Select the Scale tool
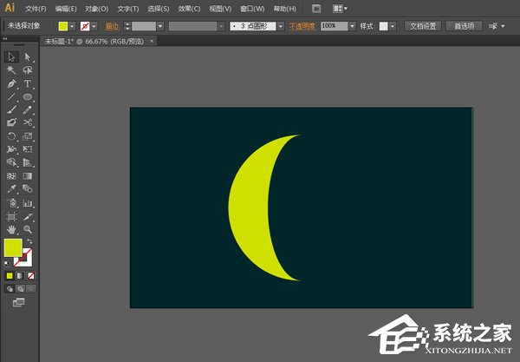This screenshot has height=362, width=520. (x=28, y=136)
